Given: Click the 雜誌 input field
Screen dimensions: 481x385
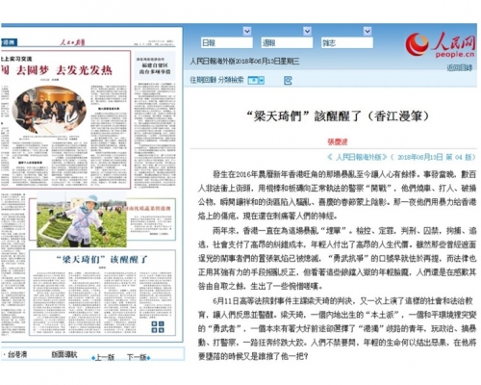Looking at the screenshot, I should point(347,43).
